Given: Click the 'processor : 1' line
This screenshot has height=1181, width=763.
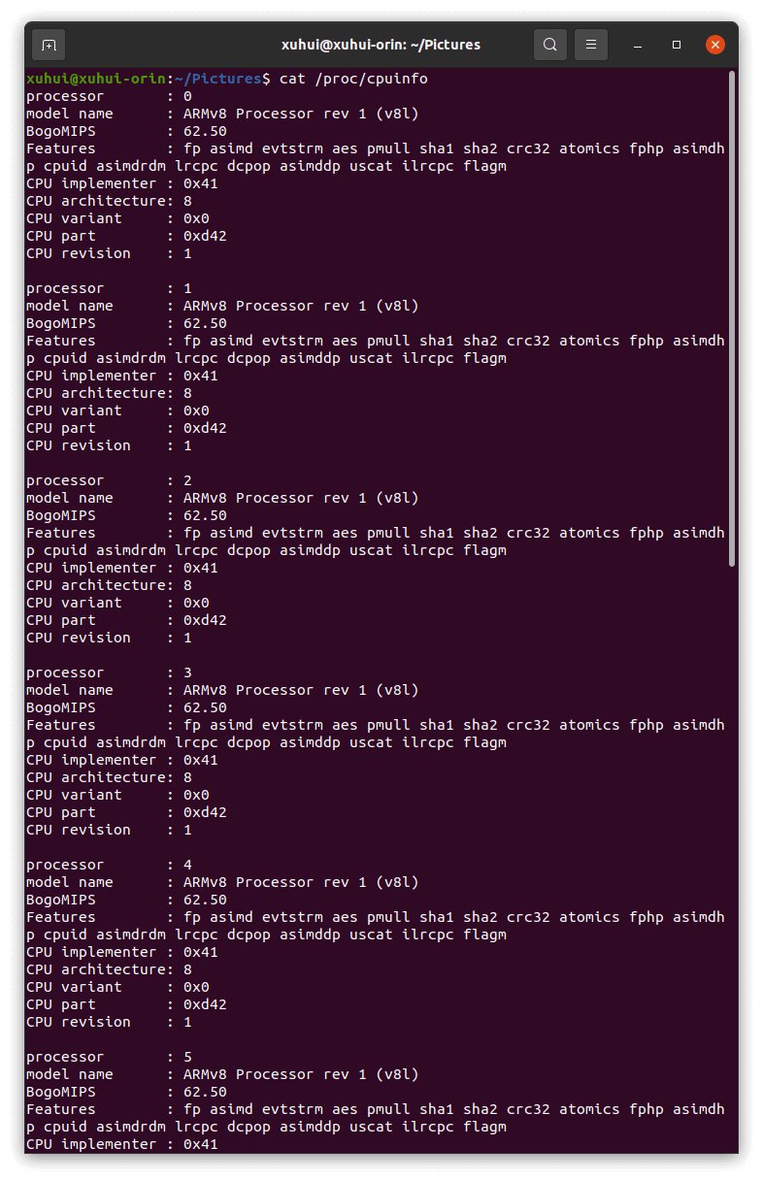Looking at the screenshot, I should [x=110, y=288].
